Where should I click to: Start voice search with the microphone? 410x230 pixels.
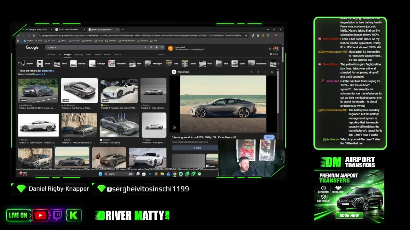coord(151,47)
